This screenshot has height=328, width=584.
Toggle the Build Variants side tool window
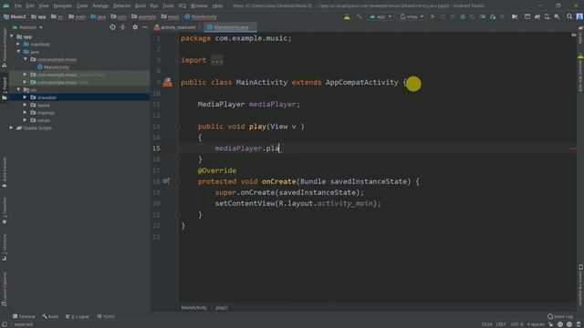5,172
